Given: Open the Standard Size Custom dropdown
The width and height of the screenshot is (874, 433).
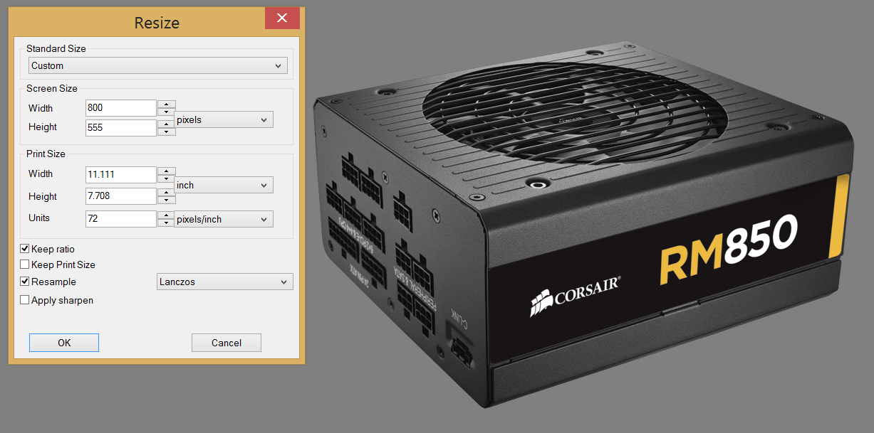Looking at the screenshot, I should coord(158,66).
